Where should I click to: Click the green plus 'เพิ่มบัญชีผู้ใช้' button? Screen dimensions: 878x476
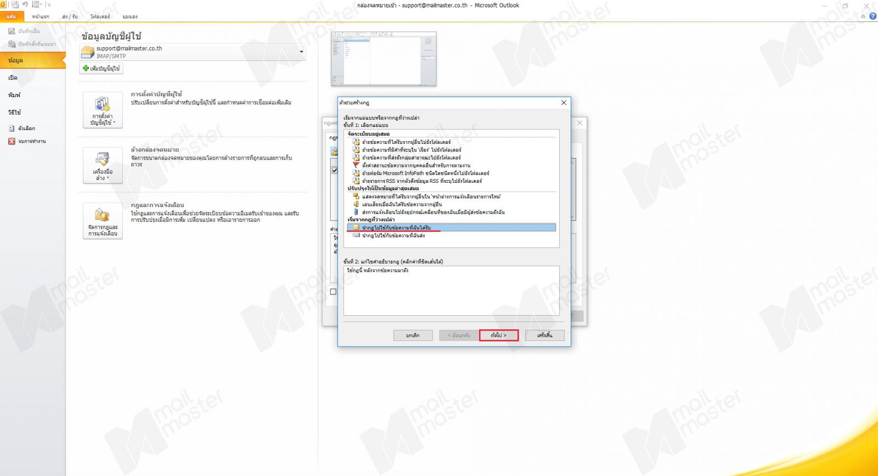[101, 69]
